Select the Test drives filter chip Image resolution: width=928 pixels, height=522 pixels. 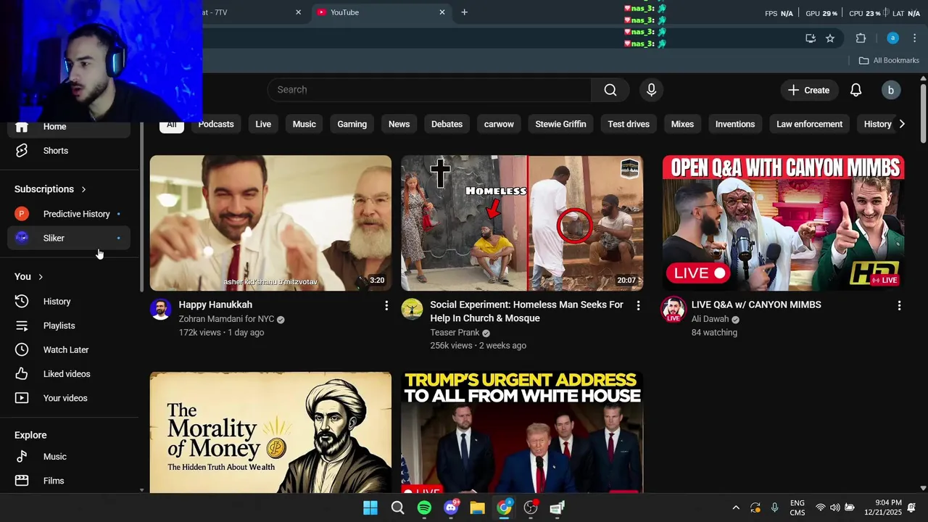click(629, 124)
